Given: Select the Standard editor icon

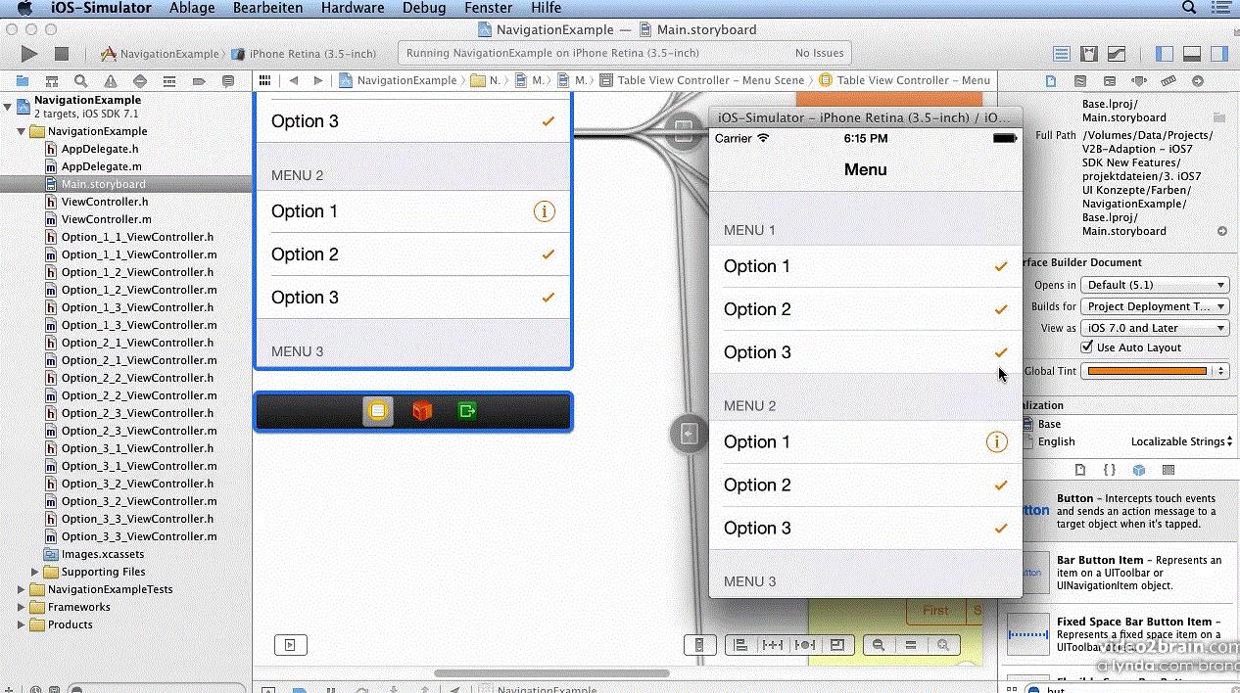Looking at the screenshot, I should (x=1061, y=54).
